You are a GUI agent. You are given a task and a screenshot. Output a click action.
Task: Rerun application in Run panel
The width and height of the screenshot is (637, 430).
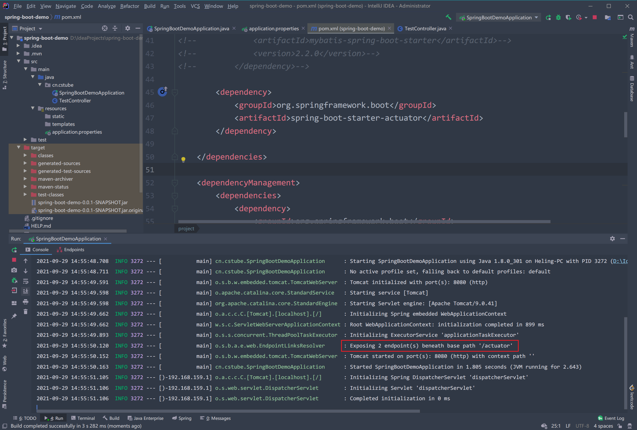point(14,250)
